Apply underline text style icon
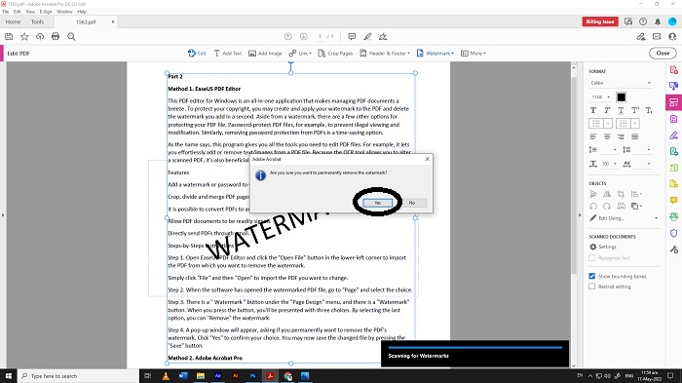This screenshot has width=682, height=383. coord(621,110)
